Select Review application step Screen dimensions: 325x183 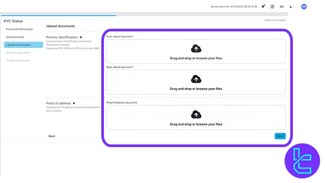[x=18, y=53]
